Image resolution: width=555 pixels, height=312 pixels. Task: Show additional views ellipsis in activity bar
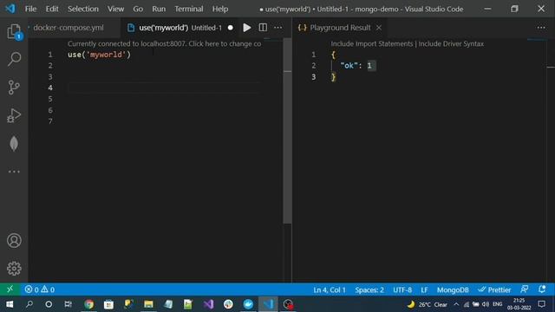(14, 172)
